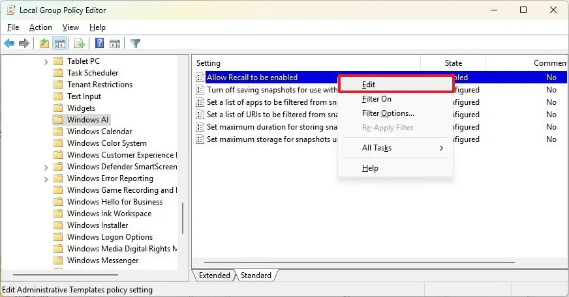Open the File menu
Screen dimensions: 569x297
[13, 27]
